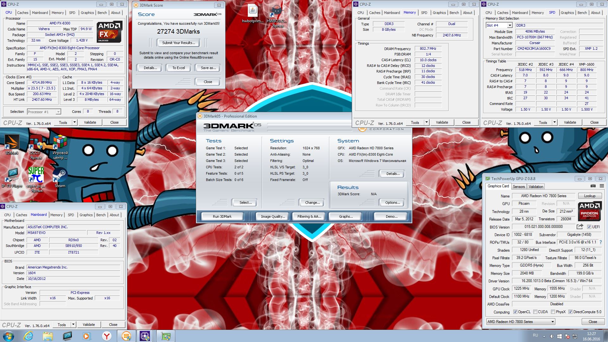
Task: Launch Yandex Browser from the taskbar
Action: click(107, 336)
